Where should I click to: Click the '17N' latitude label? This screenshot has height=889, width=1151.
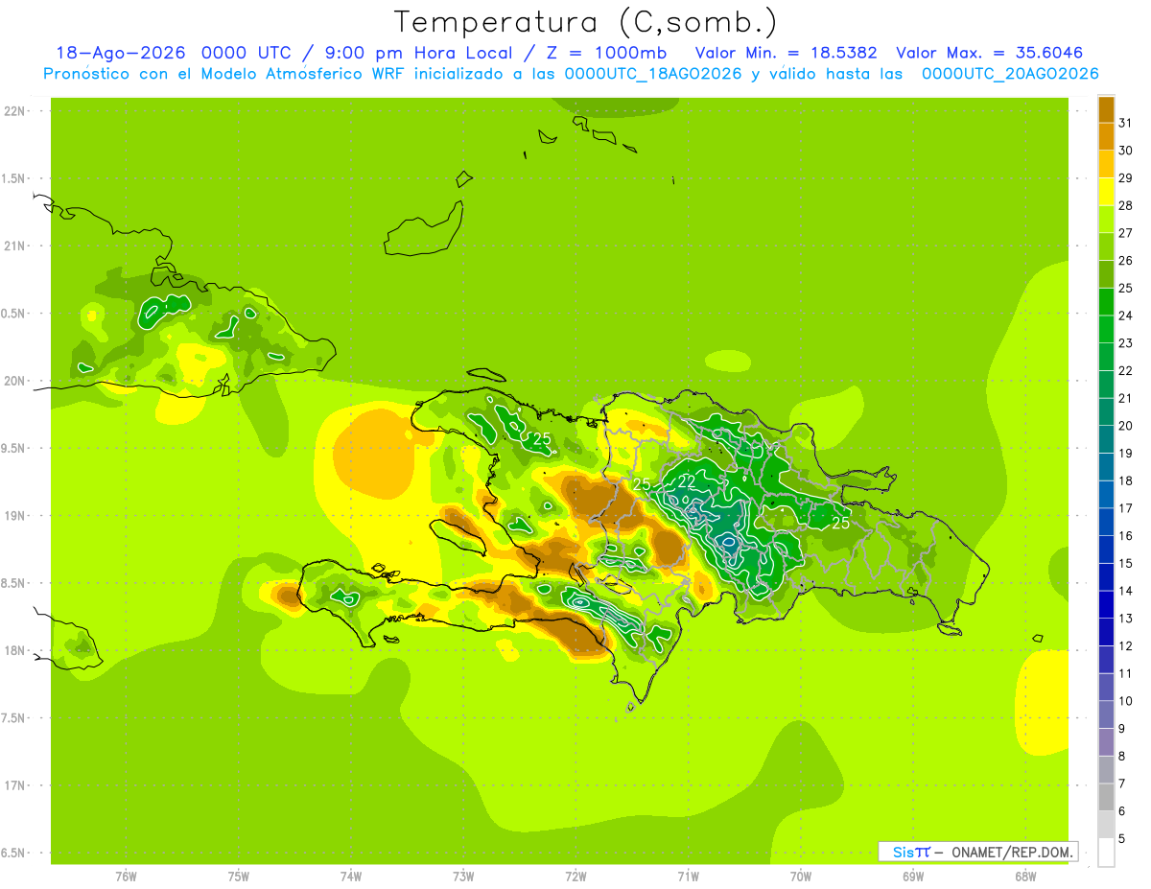[14, 785]
